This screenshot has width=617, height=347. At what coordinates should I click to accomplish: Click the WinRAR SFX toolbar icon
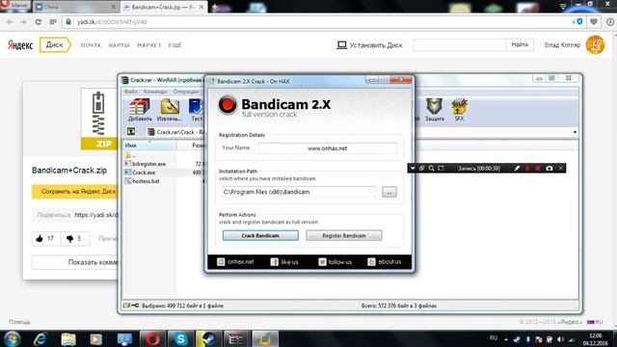point(459,110)
